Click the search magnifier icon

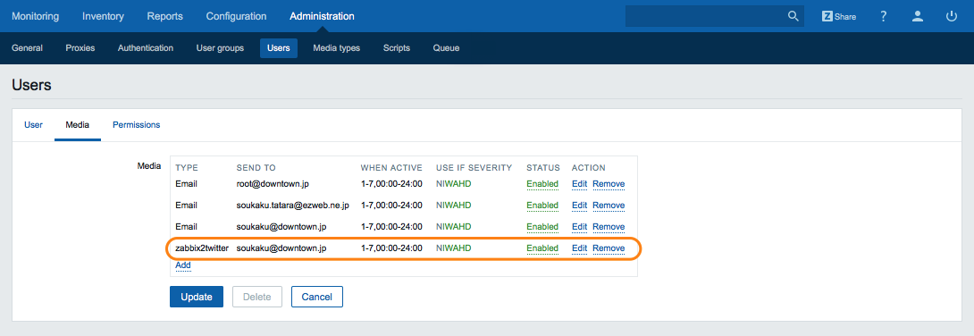tap(793, 16)
